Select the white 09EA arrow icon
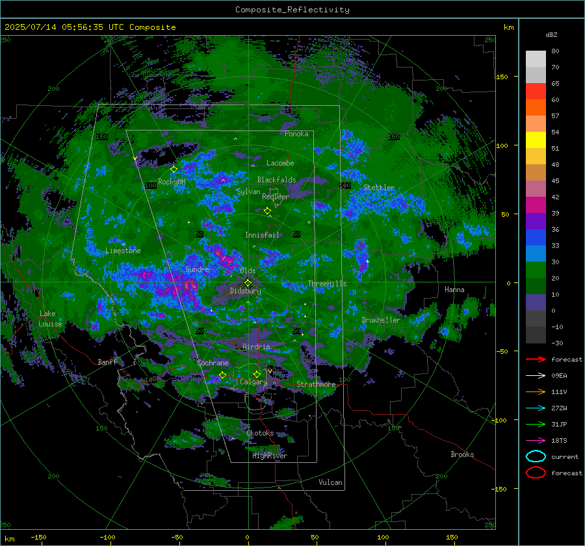 coord(536,375)
